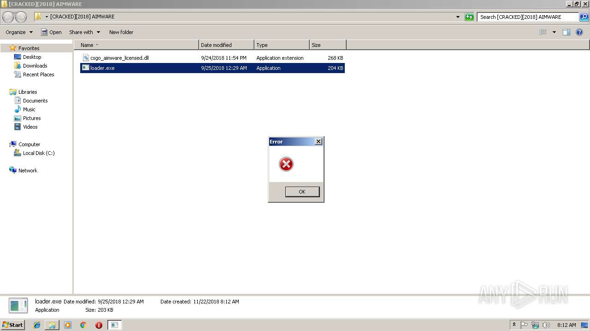Click Favorites in navigation pane
Image resolution: width=590 pixels, height=331 pixels.
29,48
